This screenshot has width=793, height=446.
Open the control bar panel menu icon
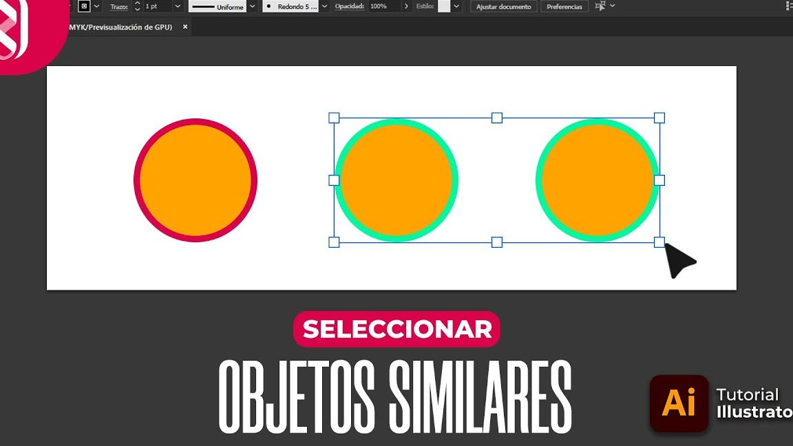[x=789, y=6]
